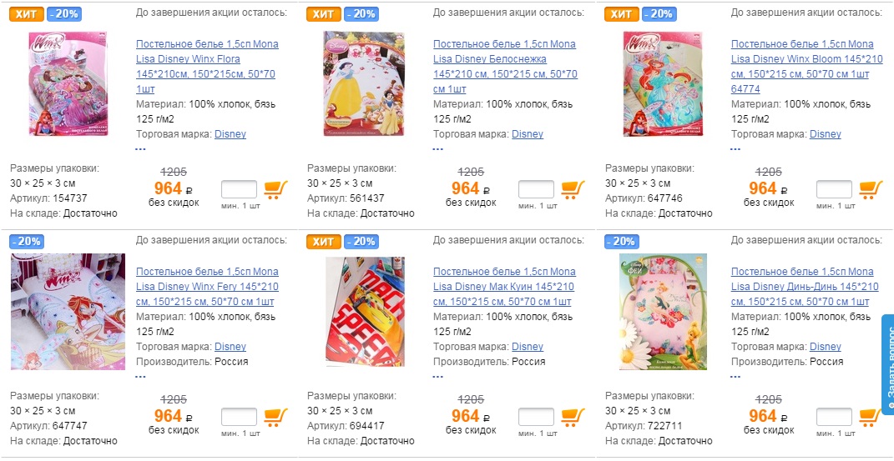Click Динь-Динь fairy bedding thumbnail
Image resolution: width=894 pixels, height=461 pixels.
(x=663, y=311)
